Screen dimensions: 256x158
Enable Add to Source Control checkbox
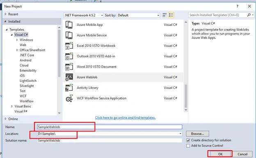[x=188, y=146]
